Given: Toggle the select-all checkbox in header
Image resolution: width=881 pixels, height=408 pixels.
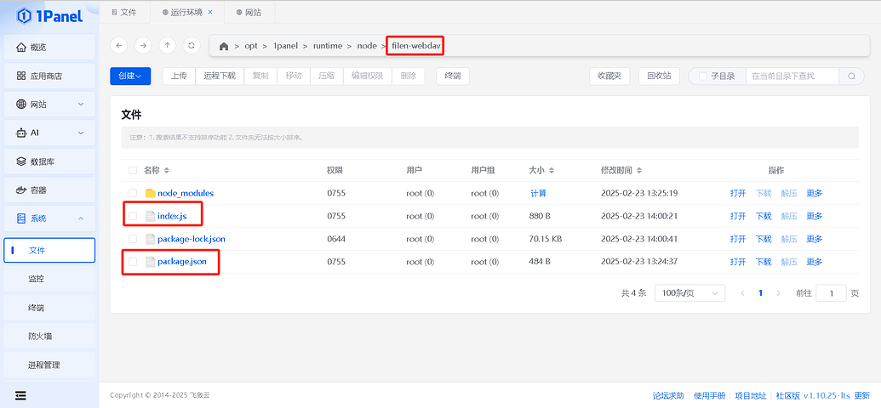Looking at the screenshot, I should click(133, 170).
